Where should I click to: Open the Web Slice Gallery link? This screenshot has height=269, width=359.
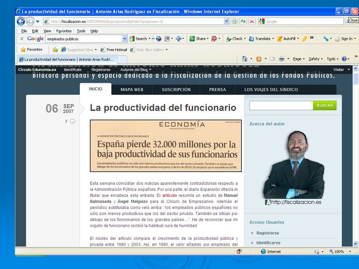147,50
